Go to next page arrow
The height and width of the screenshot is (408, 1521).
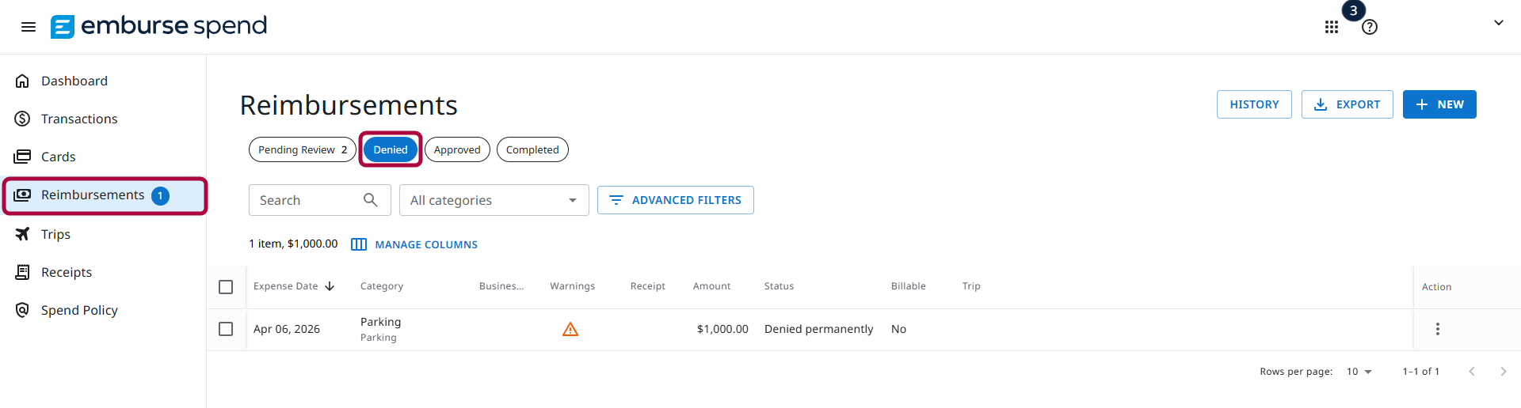click(x=1504, y=372)
